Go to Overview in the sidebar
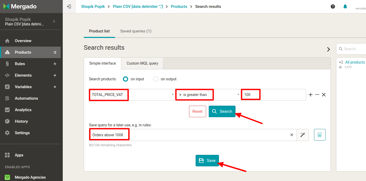The width and height of the screenshot is (366, 181). click(30, 41)
